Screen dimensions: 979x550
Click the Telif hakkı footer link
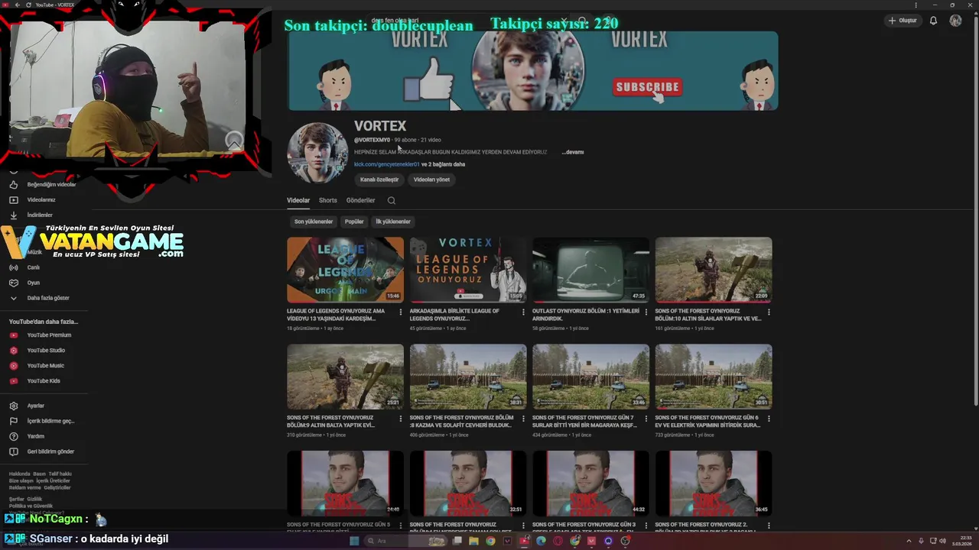point(60,474)
